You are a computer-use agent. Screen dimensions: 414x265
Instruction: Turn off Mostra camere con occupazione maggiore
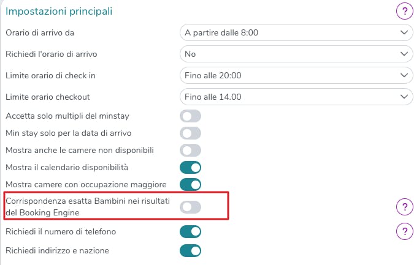[190, 185]
